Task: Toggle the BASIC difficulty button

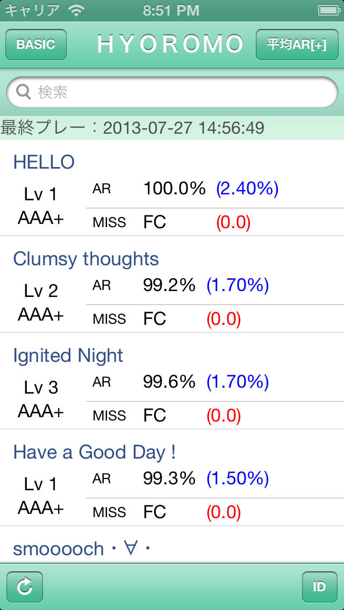Action: [36, 45]
